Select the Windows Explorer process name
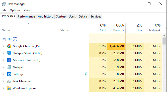The height and width of the screenshot is (92, 167). coord(25,88)
